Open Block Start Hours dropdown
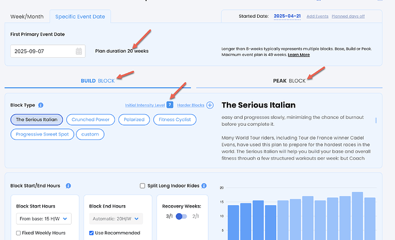The image size is (395, 240). [44, 219]
